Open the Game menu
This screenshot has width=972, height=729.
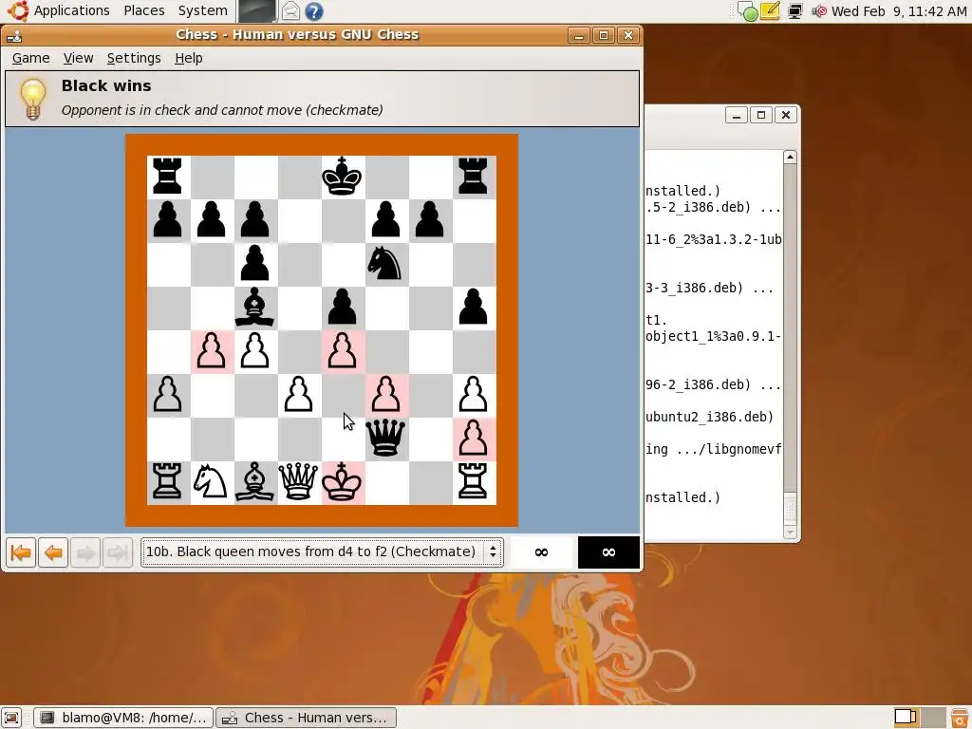tap(31, 58)
